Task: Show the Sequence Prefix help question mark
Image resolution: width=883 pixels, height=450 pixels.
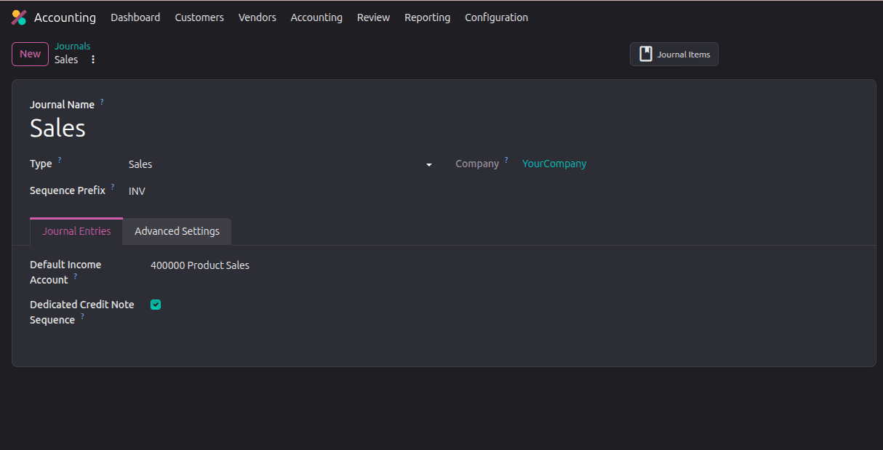Action: [x=113, y=187]
